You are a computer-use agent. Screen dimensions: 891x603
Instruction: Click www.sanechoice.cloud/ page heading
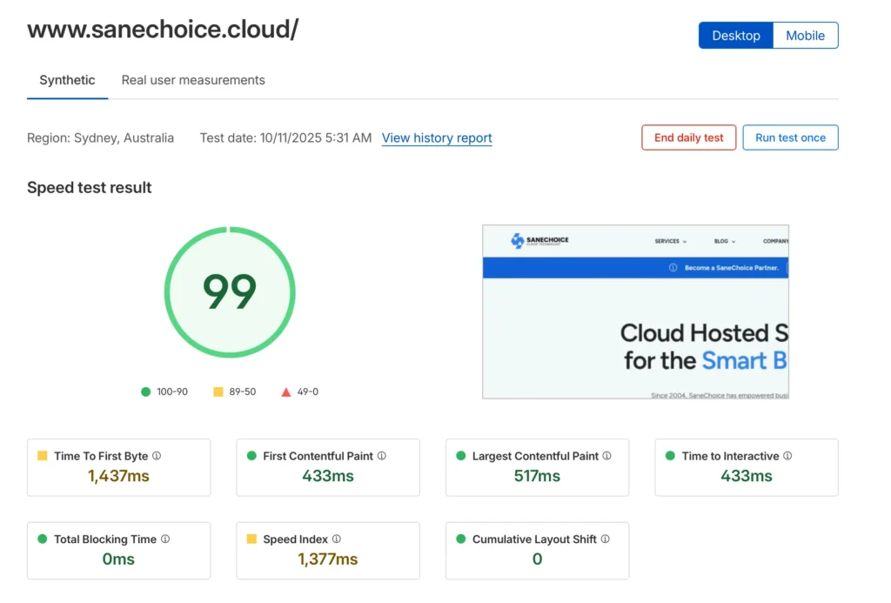click(163, 30)
